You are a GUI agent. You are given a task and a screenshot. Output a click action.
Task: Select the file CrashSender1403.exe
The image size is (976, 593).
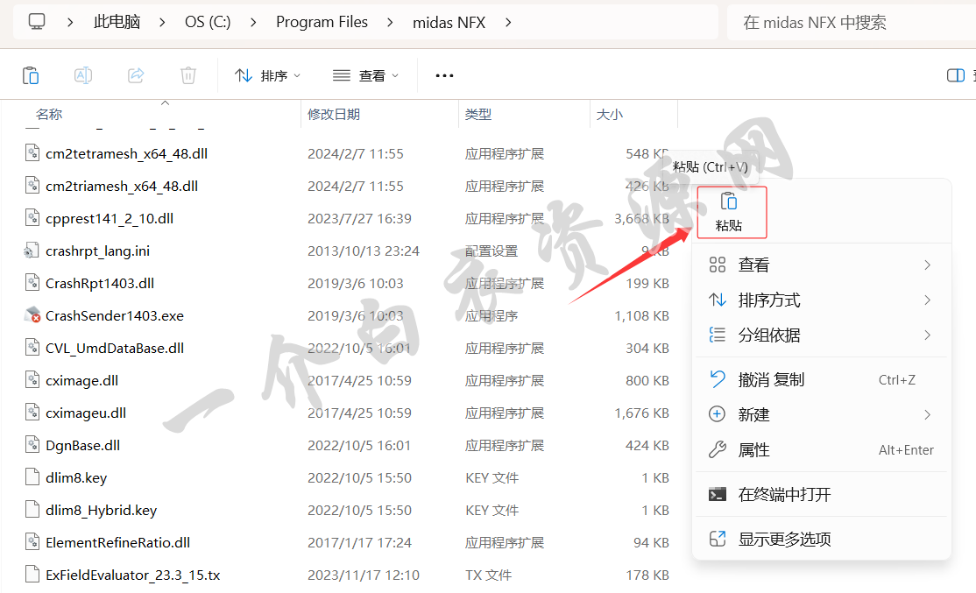pyautogui.click(x=115, y=315)
